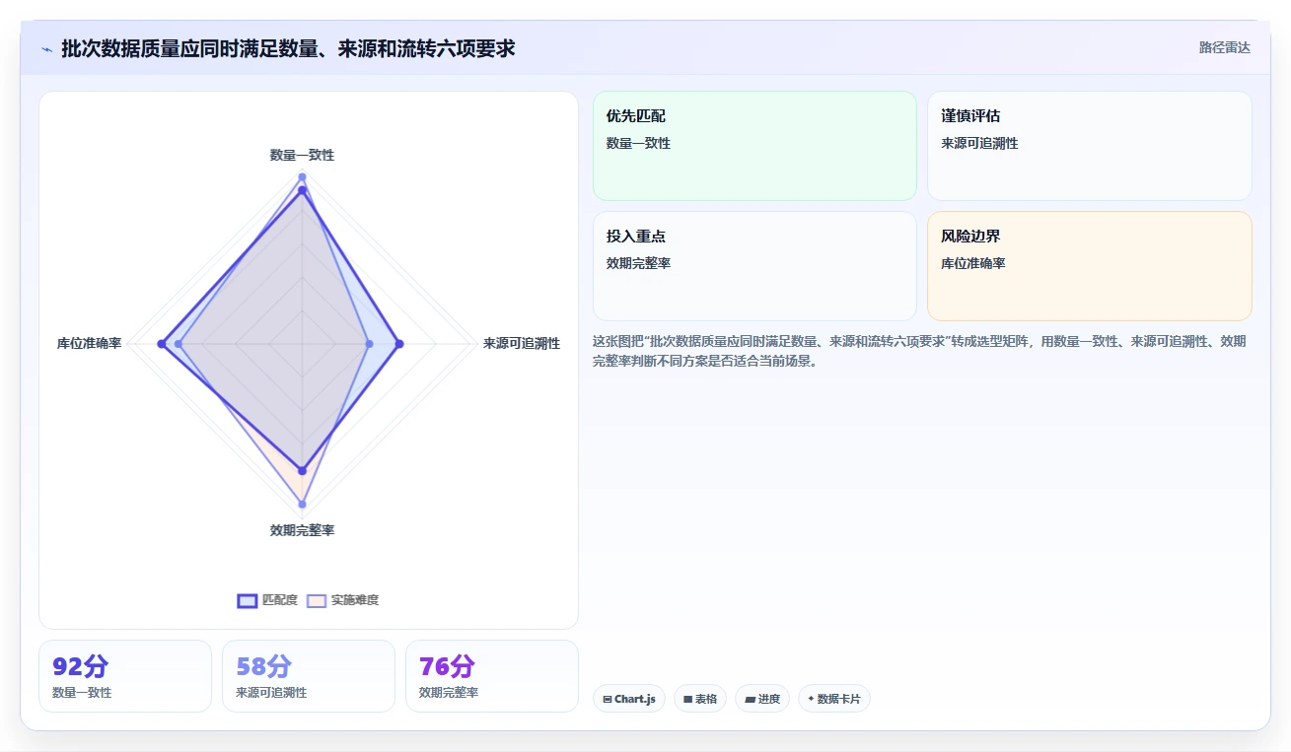Click the 58分 score card
The width and height of the screenshot is (1291, 752).
(x=309, y=676)
